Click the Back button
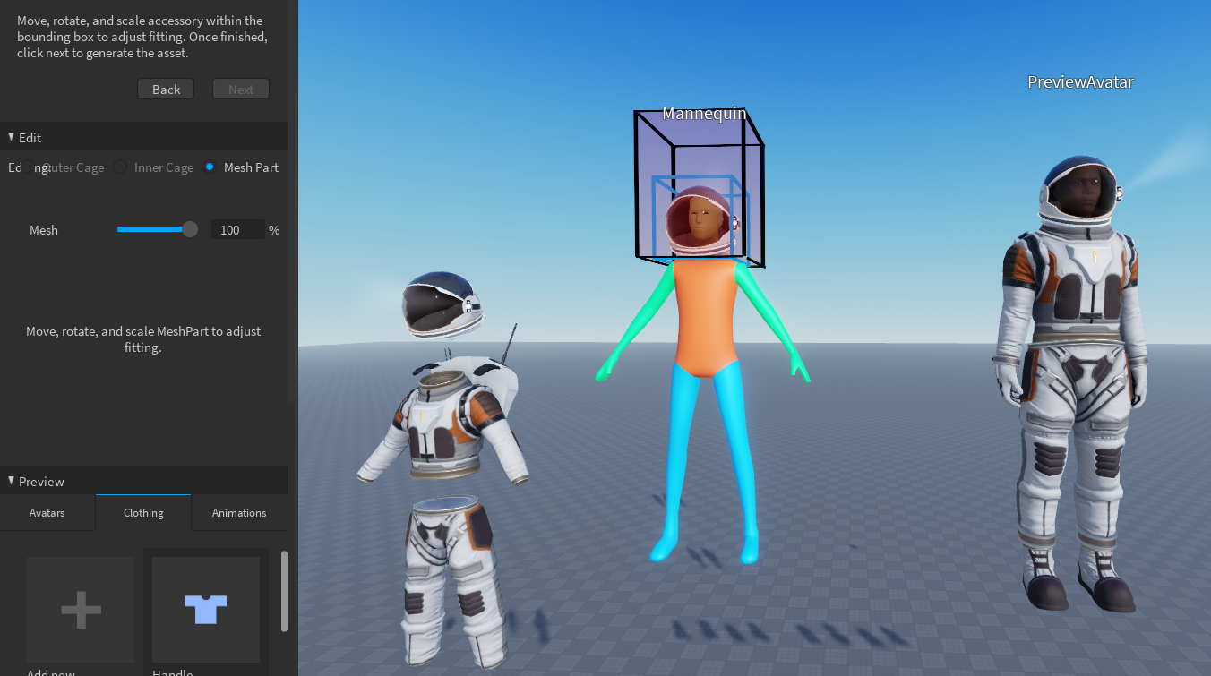Viewport: 1211px width, 676px height. [166, 89]
